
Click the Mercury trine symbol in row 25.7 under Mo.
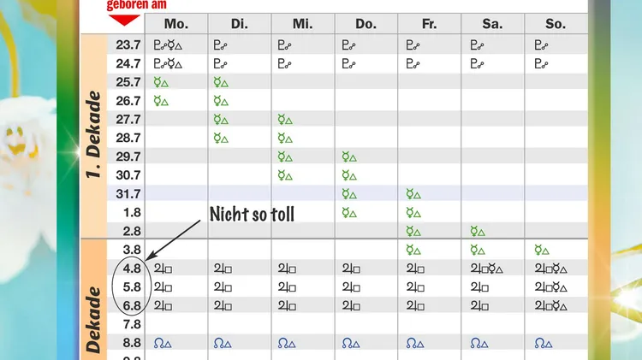point(160,82)
